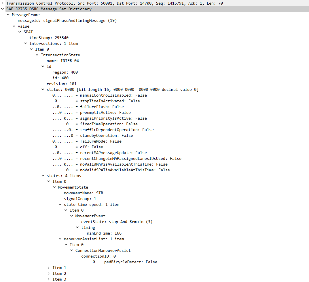Collapse the MovementState node
The width and height of the screenshot is (309, 282).
[54, 187]
